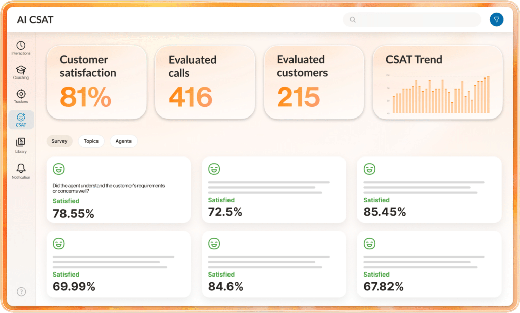Viewport: 520px width, 313px height.
Task: Open the Notification bell icon
Action: (21, 168)
